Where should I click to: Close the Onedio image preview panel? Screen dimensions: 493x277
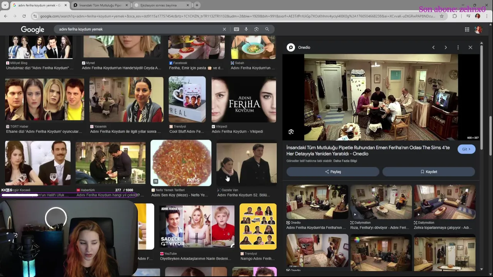click(x=470, y=47)
